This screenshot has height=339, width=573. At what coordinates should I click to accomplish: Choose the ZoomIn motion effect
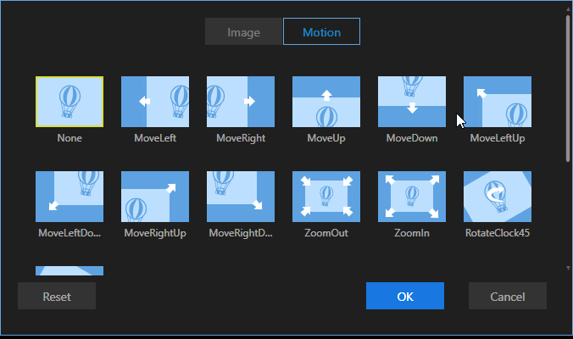412,197
